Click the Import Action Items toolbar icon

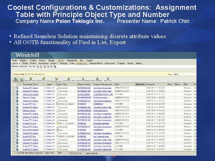(x=69, y=79)
